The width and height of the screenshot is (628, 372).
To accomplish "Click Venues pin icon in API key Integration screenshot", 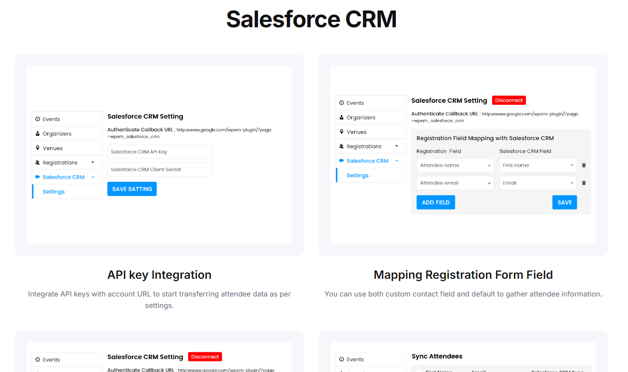I will (x=37, y=148).
